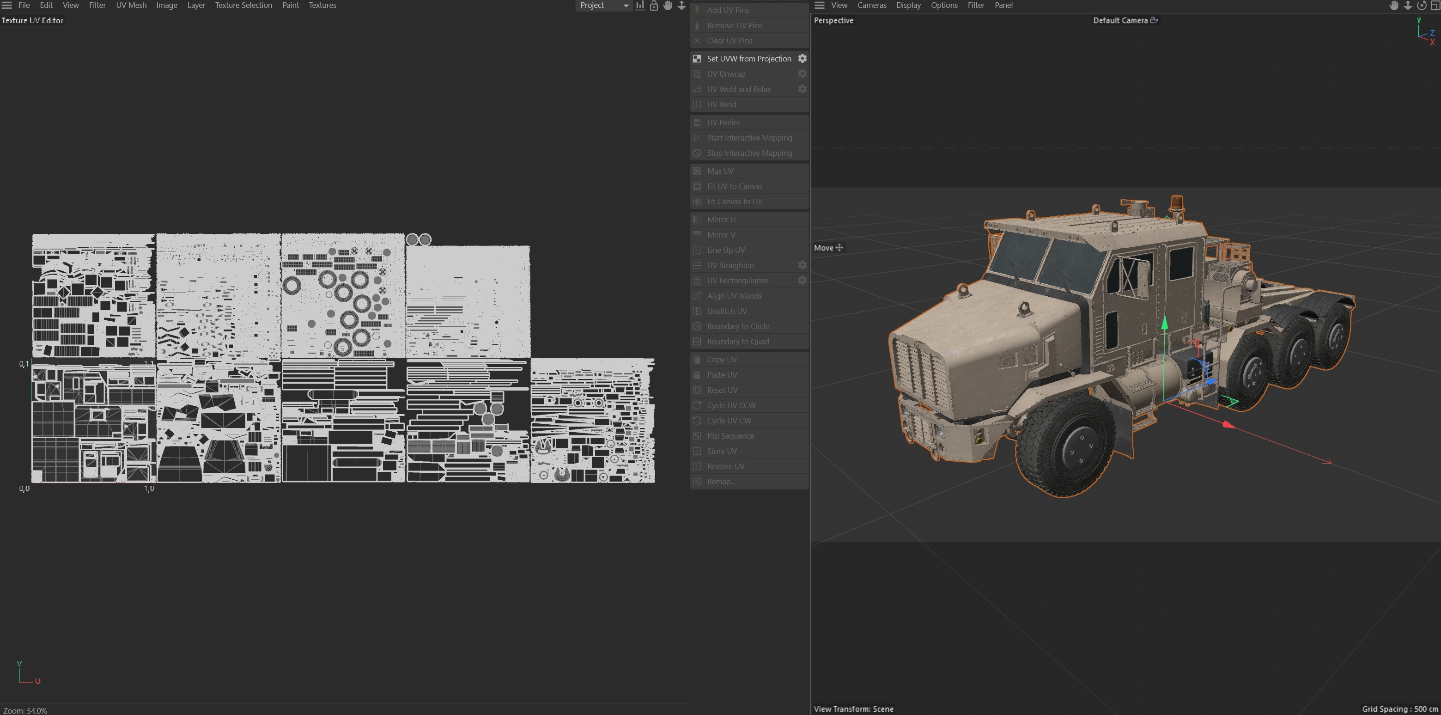
Task: Click the UDIM tile with circular ring islands
Action: click(342, 297)
